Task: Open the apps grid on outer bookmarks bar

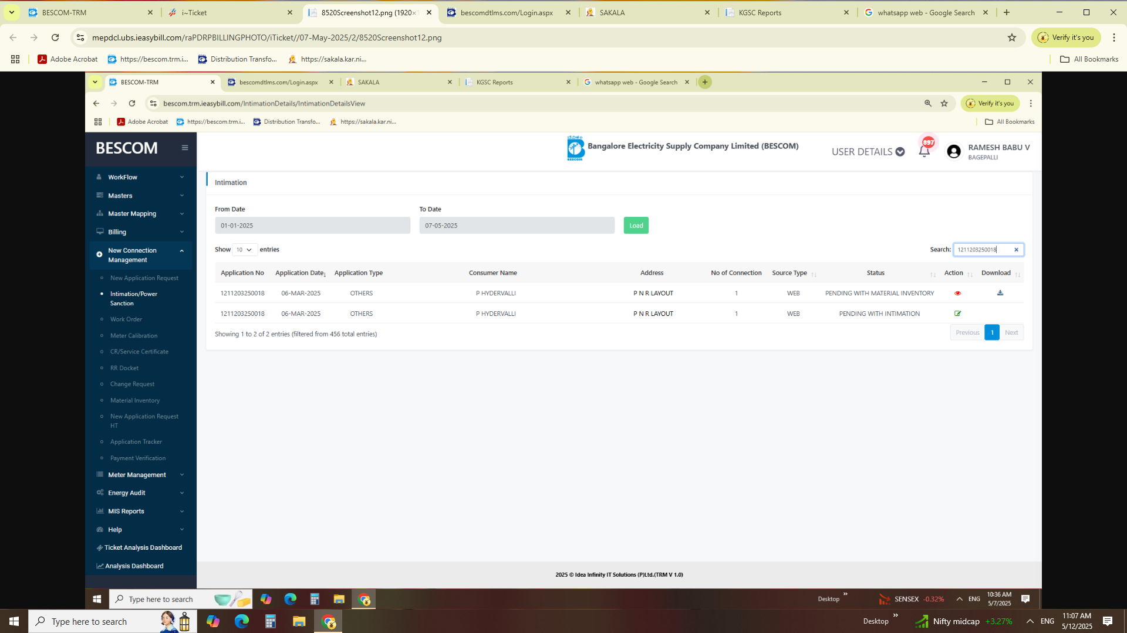Action: click(15, 59)
